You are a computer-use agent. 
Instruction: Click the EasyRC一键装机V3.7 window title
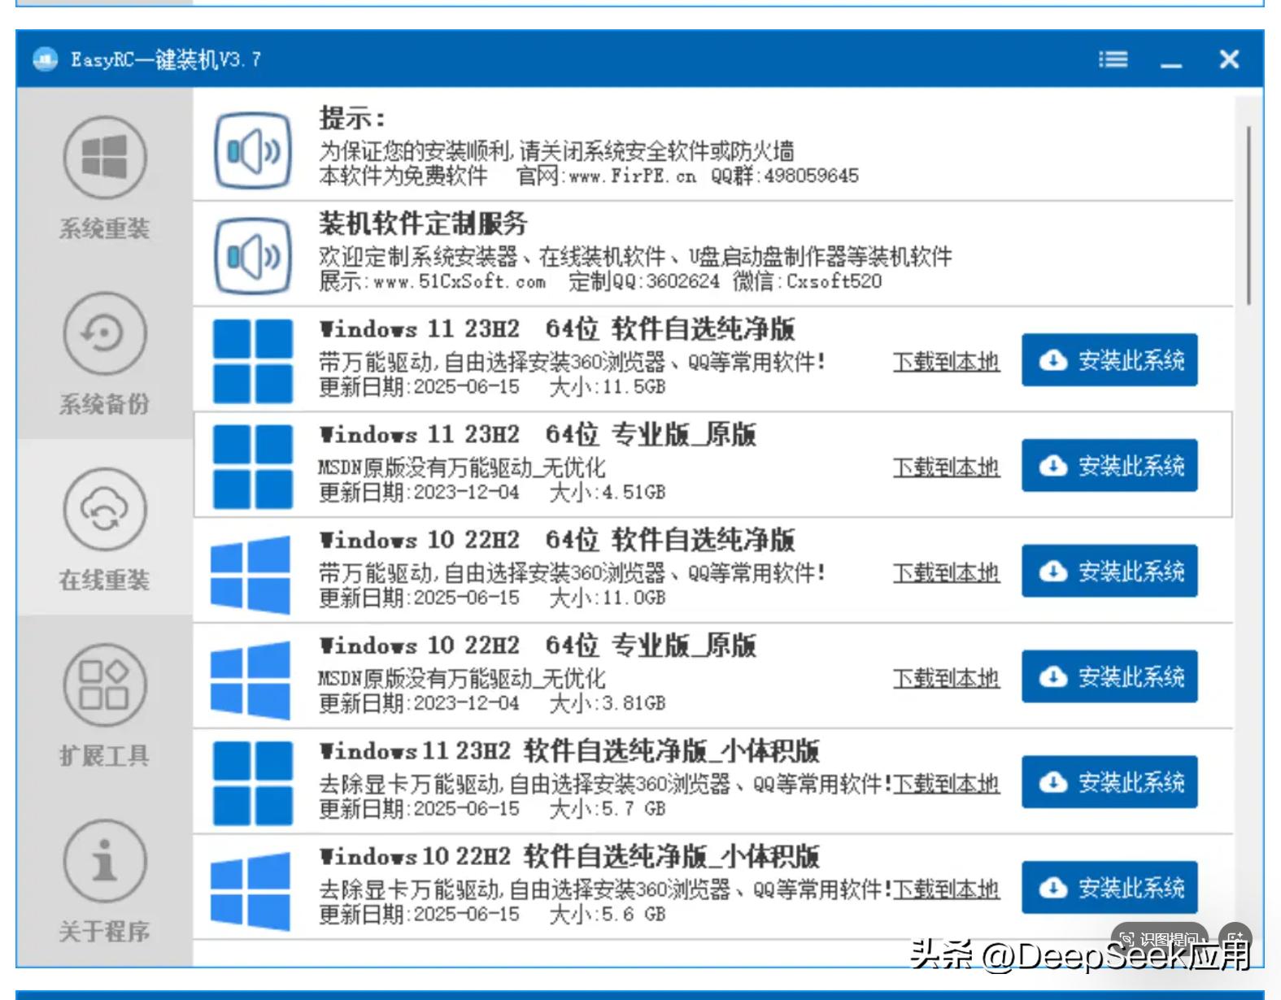166,59
